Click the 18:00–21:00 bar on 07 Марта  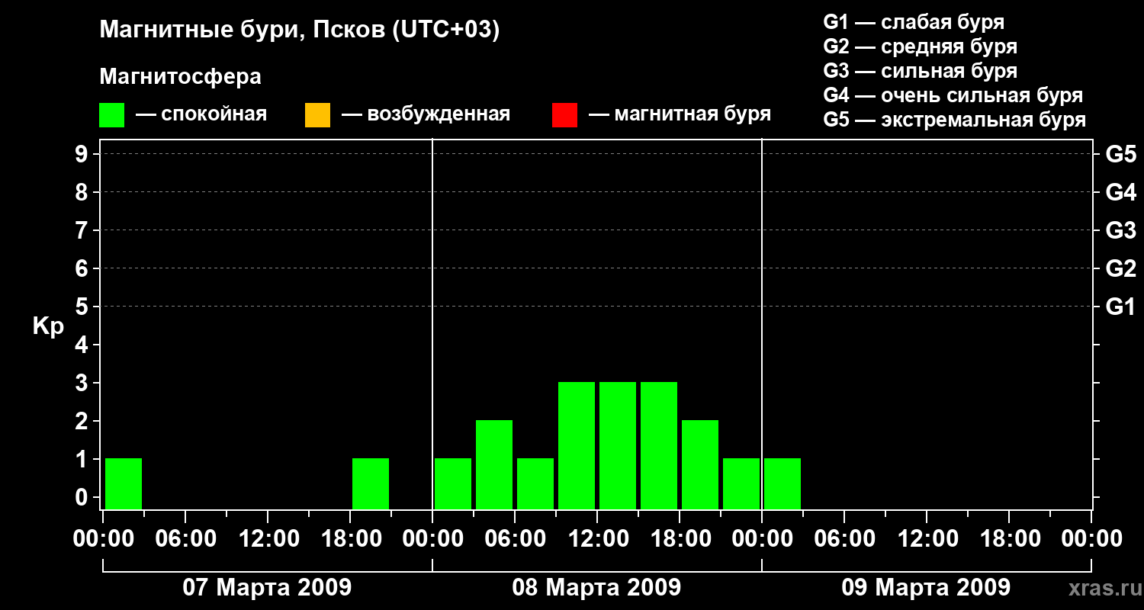coord(371,483)
